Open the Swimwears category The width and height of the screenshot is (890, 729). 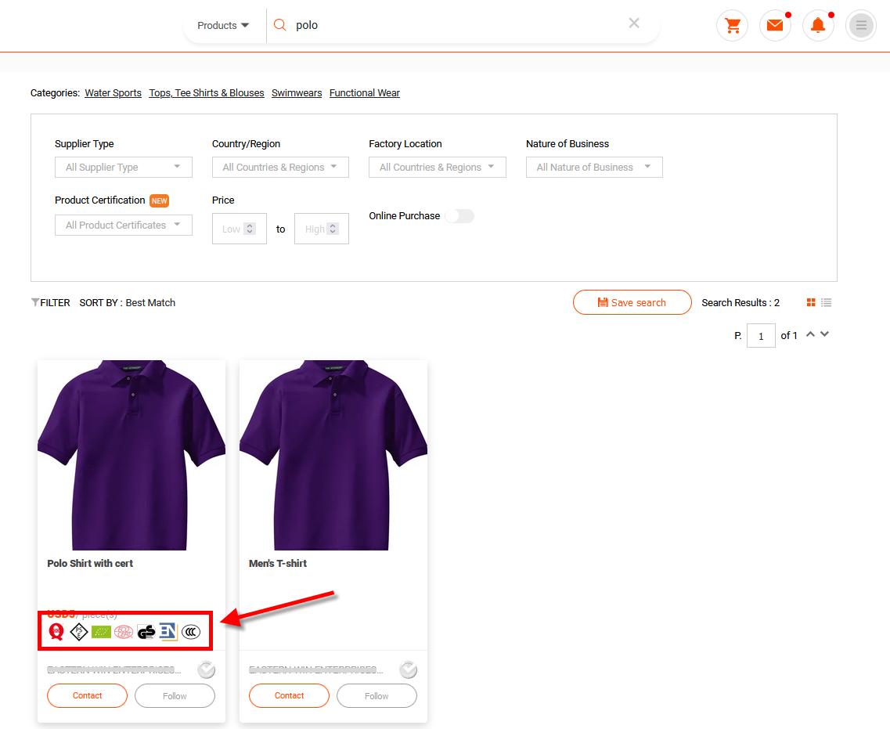[x=297, y=92]
